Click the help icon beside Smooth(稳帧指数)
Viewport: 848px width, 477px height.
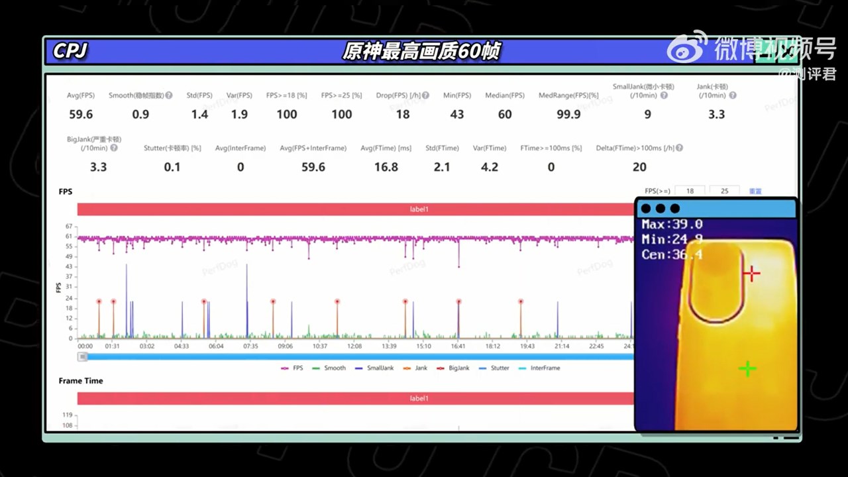click(x=169, y=95)
